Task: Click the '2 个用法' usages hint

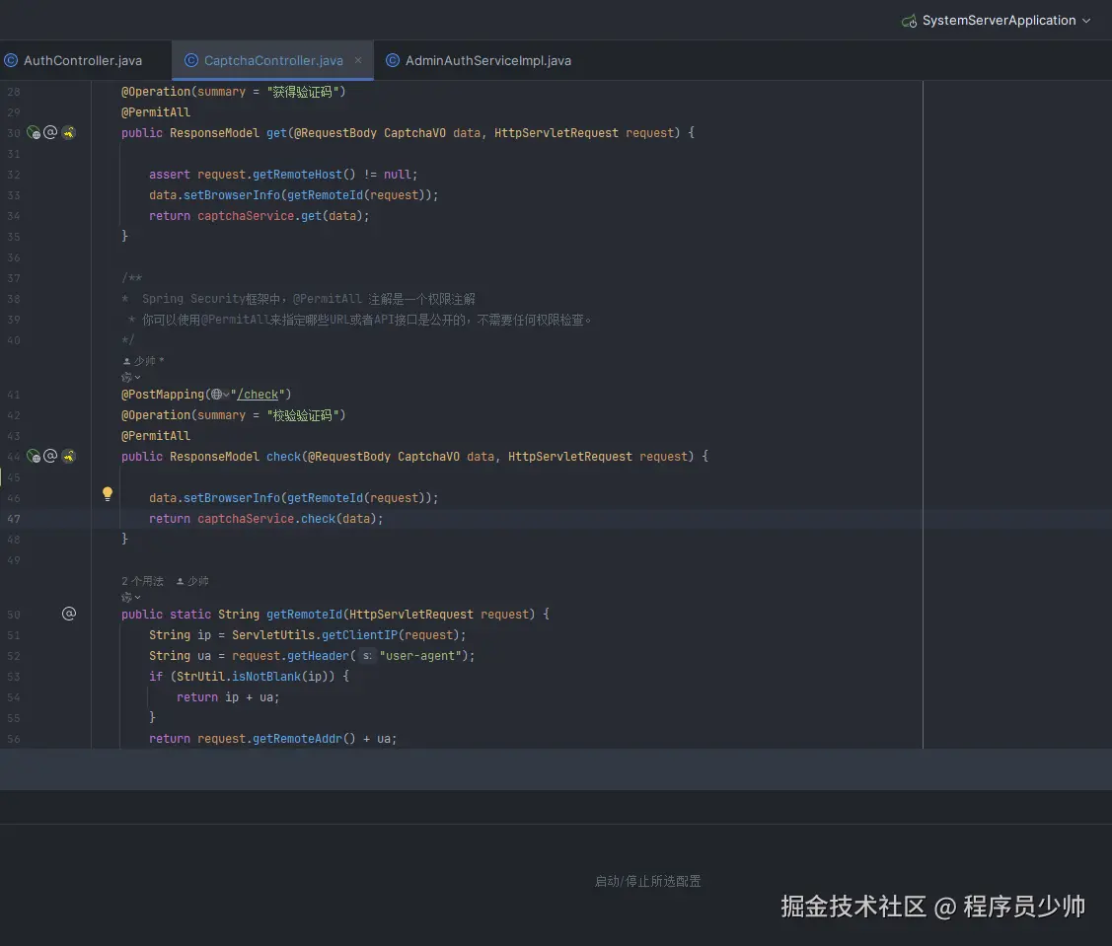Action: [x=142, y=581]
